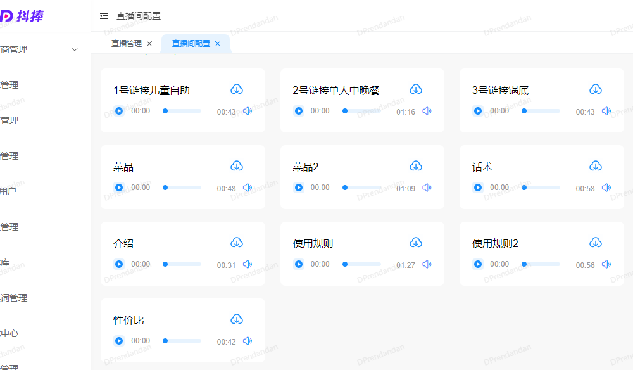
Task: Download the 3号链接锅底 audio file
Action: click(x=595, y=89)
